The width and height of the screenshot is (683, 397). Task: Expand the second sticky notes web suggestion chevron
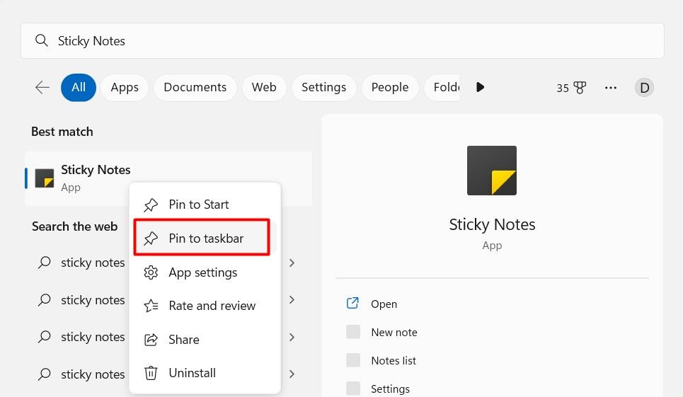pos(292,300)
